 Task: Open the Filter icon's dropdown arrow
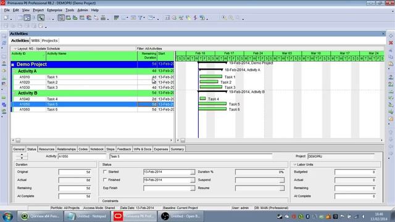(x=144, y=18)
